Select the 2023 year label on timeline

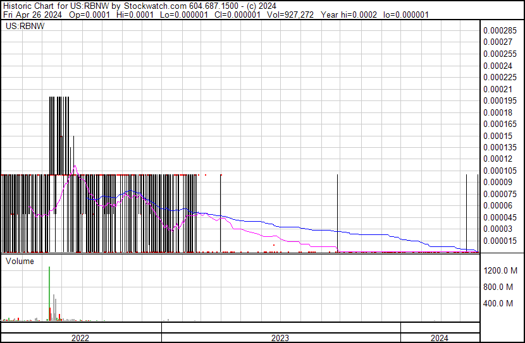point(280,338)
